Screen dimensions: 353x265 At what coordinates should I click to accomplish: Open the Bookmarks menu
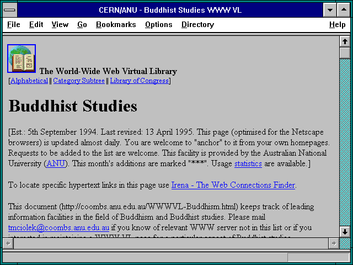[x=116, y=24]
